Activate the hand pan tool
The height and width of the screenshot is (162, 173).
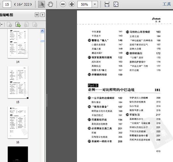click(50, 4)
